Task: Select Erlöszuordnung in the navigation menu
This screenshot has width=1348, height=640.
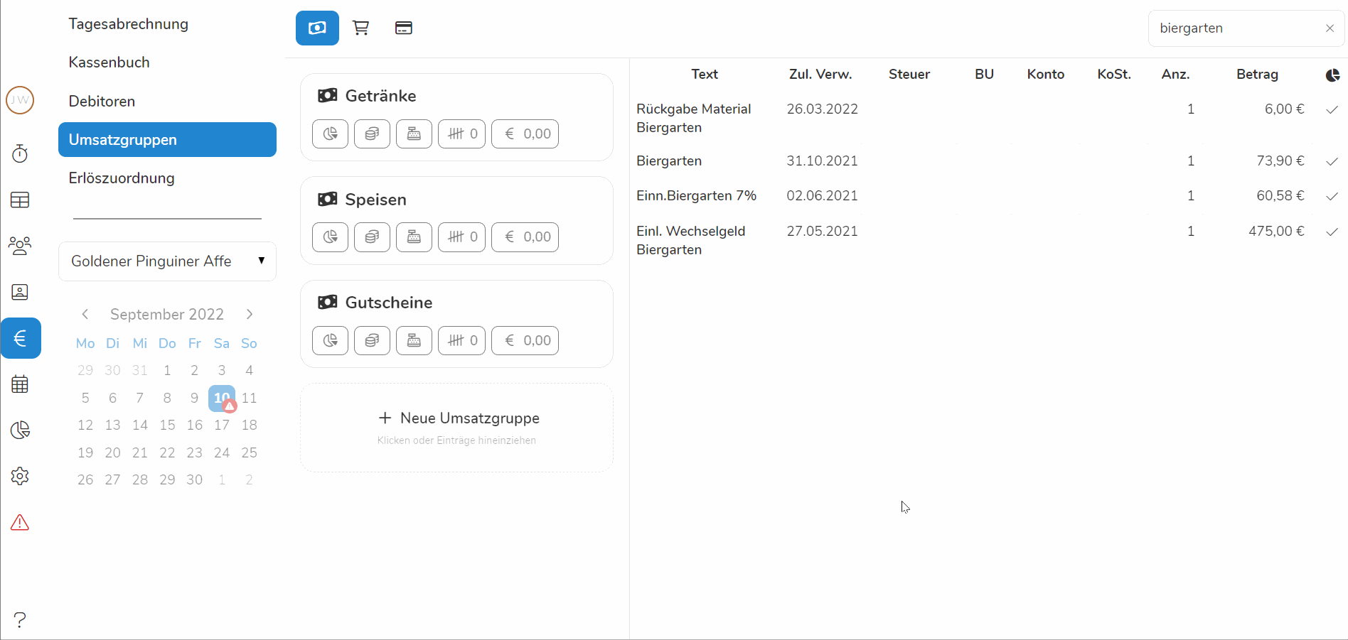Action: [x=122, y=178]
